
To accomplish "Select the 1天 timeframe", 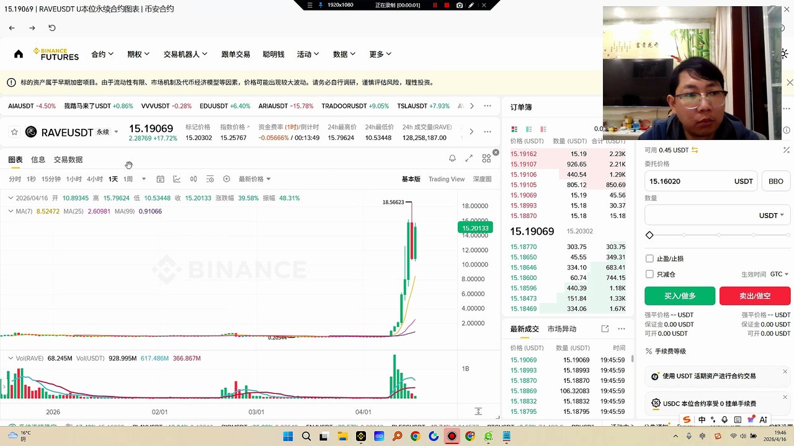I will pyautogui.click(x=113, y=179).
